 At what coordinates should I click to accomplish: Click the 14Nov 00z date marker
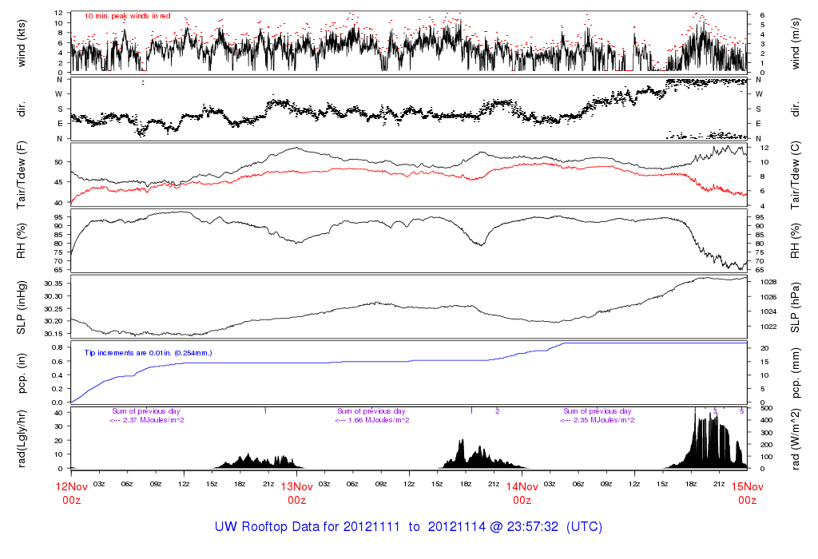[522, 492]
